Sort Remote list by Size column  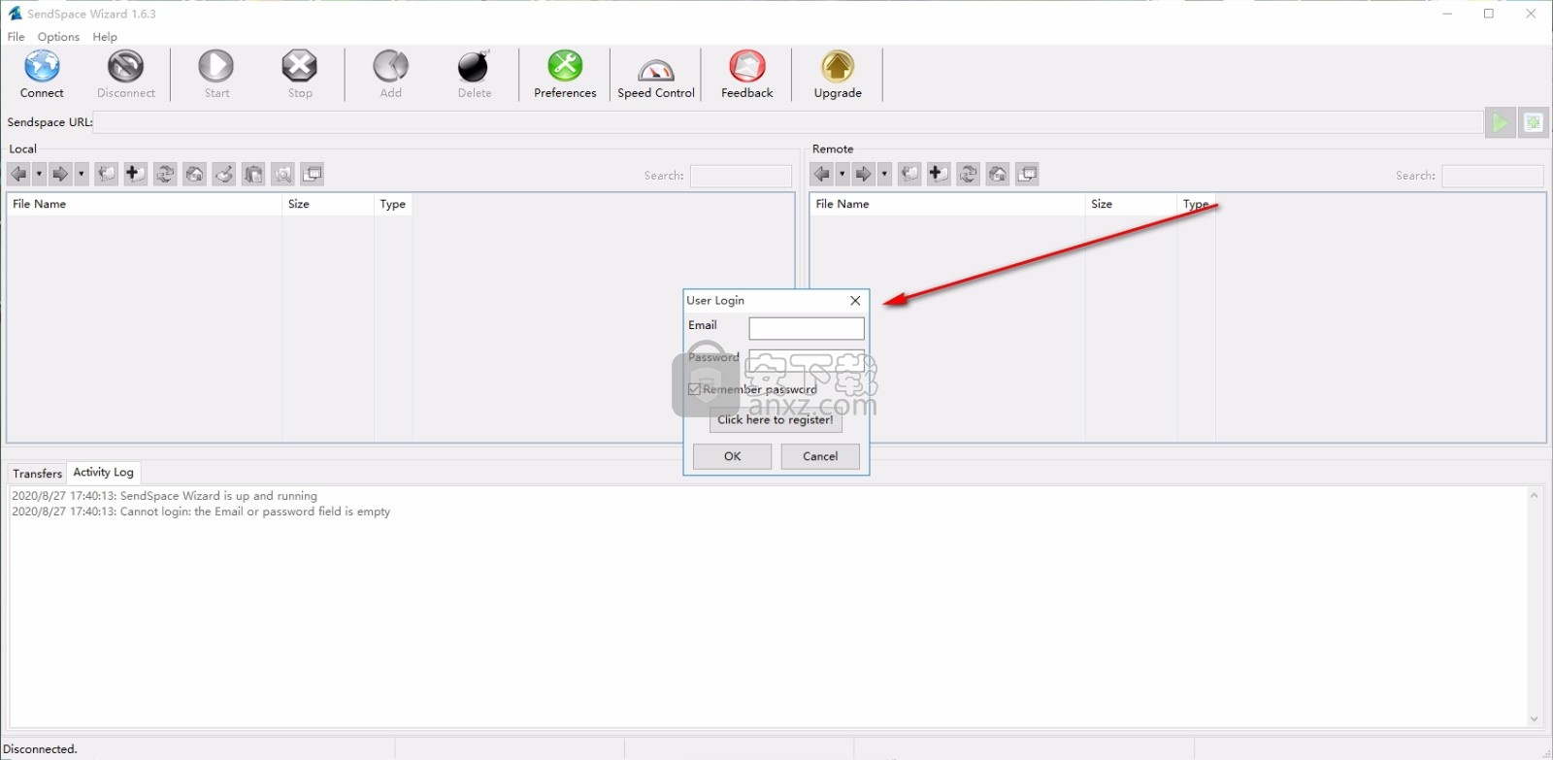[x=1131, y=204]
